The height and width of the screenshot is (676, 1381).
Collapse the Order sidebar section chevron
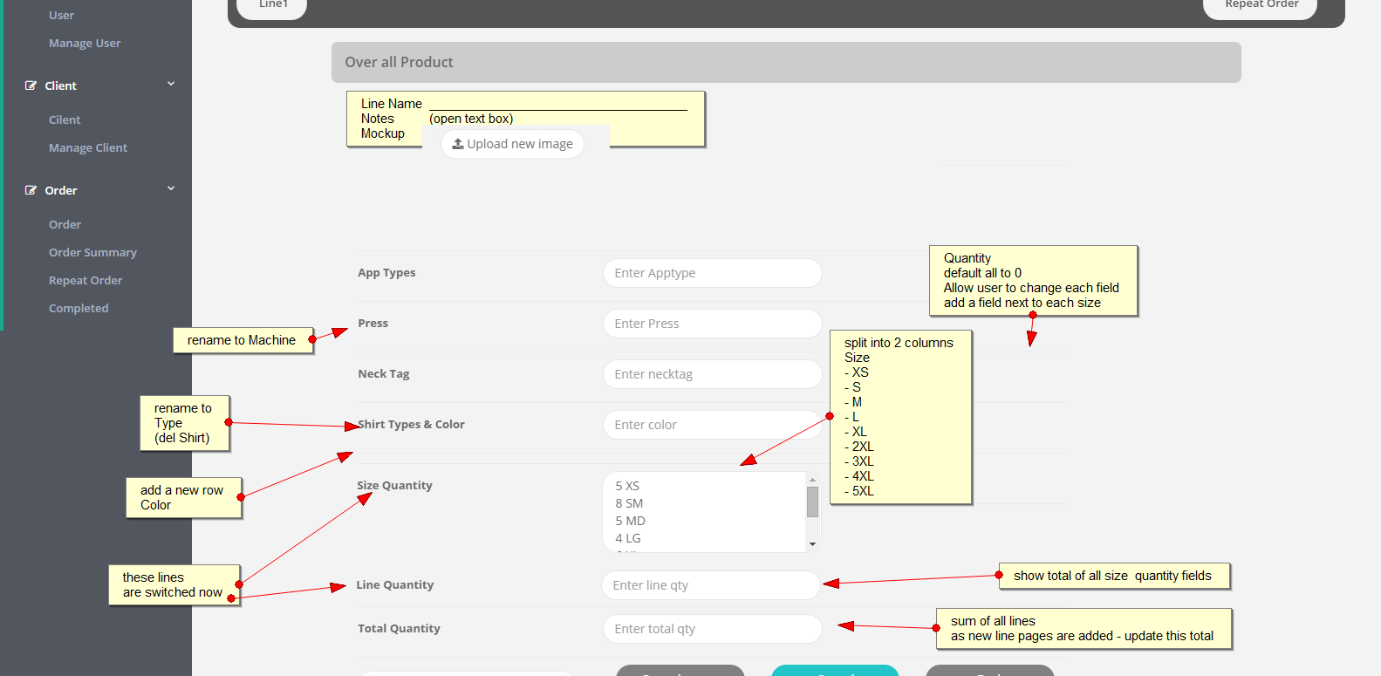click(x=171, y=188)
